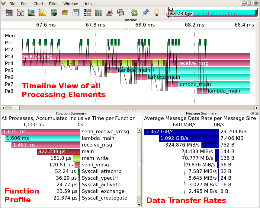Click the Function Summary vertical scrollbar thumb

(139, 164)
